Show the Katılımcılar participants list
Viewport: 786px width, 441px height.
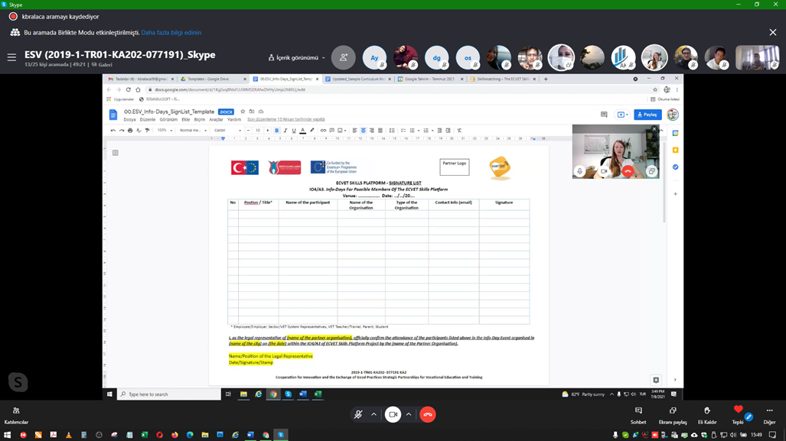pyautogui.click(x=16, y=411)
